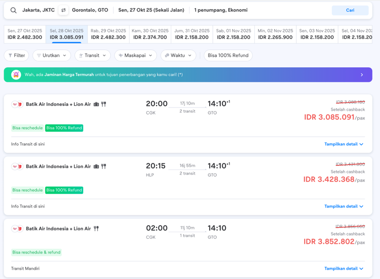Open the Maskapai airline dropdown
380x279 pixels.
[x=136, y=56]
